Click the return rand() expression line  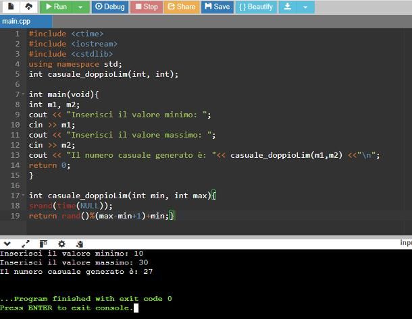click(x=101, y=216)
